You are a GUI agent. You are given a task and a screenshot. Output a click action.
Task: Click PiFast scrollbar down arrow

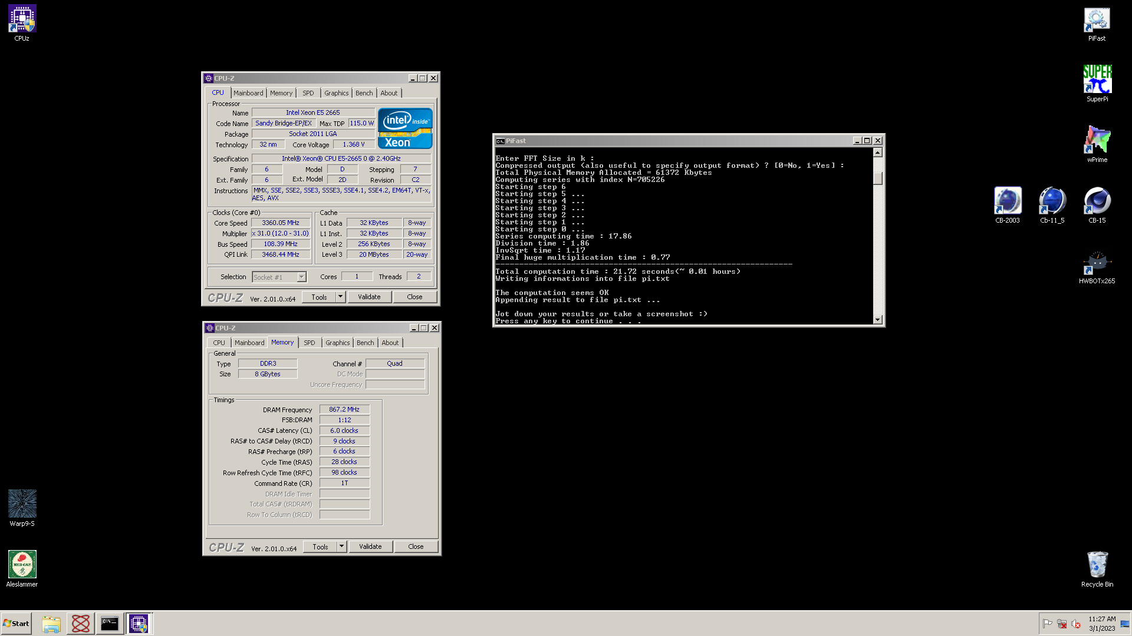click(877, 320)
